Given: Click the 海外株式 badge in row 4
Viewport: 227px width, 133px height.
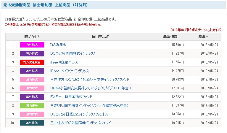Looking at the screenshot, I should (x=32, y=71).
